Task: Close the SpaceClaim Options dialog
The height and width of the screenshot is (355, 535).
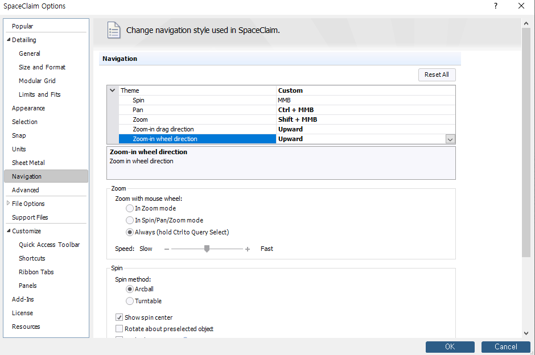Action: click(x=521, y=6)
